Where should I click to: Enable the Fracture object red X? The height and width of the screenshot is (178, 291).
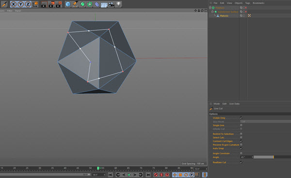(x=246, y=8)
